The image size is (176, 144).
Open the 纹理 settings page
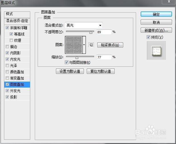coord(18,40)
